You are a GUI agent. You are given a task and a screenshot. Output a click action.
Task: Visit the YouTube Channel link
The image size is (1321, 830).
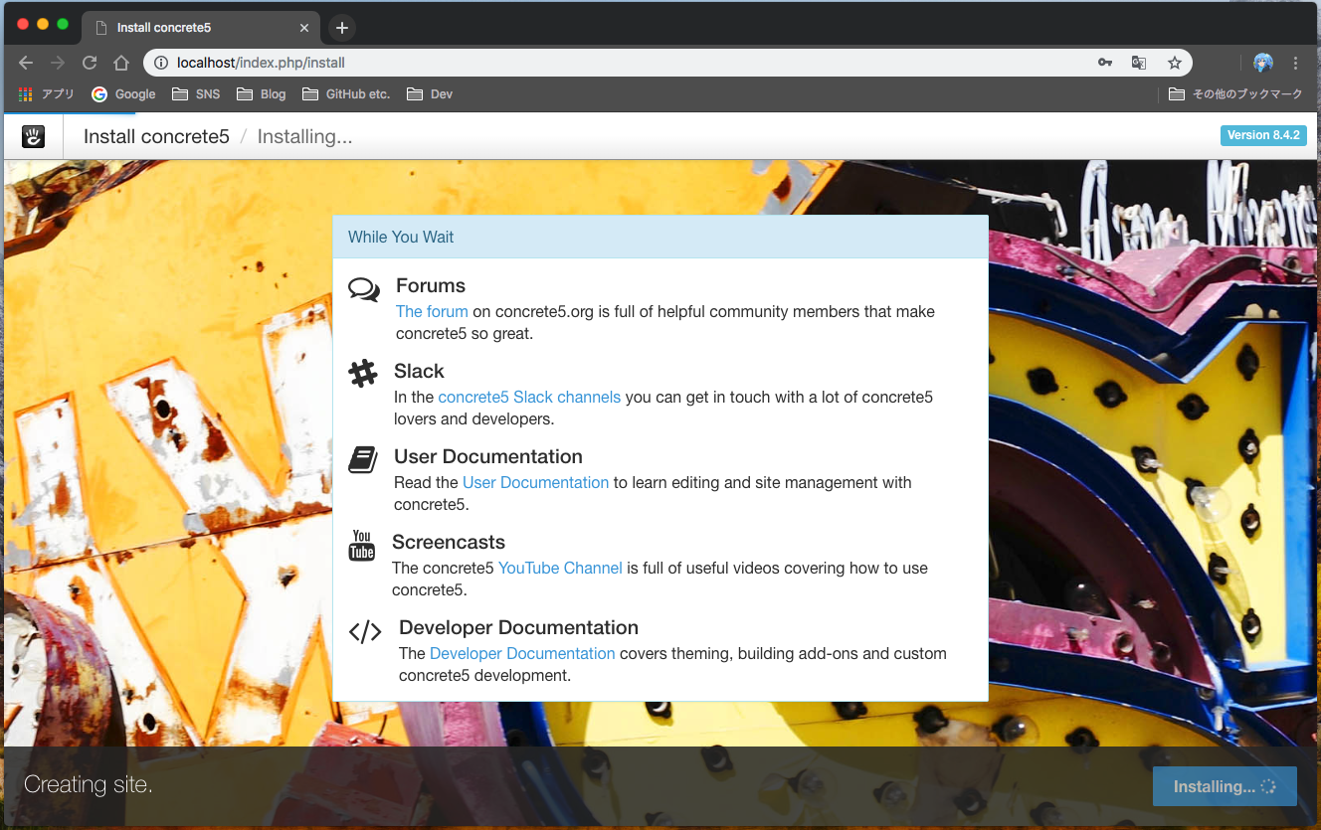click(x=560, y=568)
